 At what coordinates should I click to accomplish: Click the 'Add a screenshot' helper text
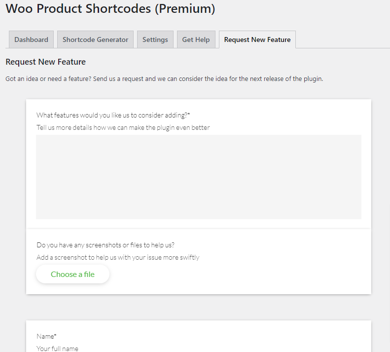(x=118, y=257)
